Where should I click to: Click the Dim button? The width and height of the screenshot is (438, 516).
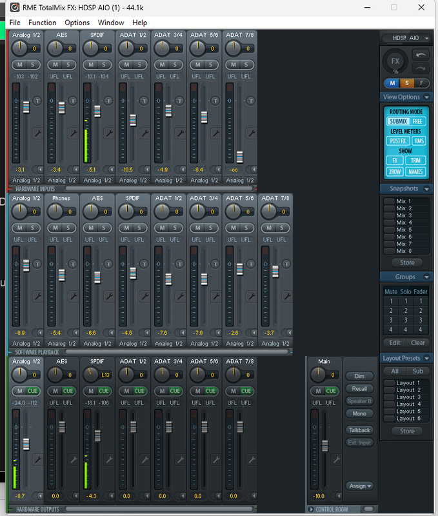point(359,376)
